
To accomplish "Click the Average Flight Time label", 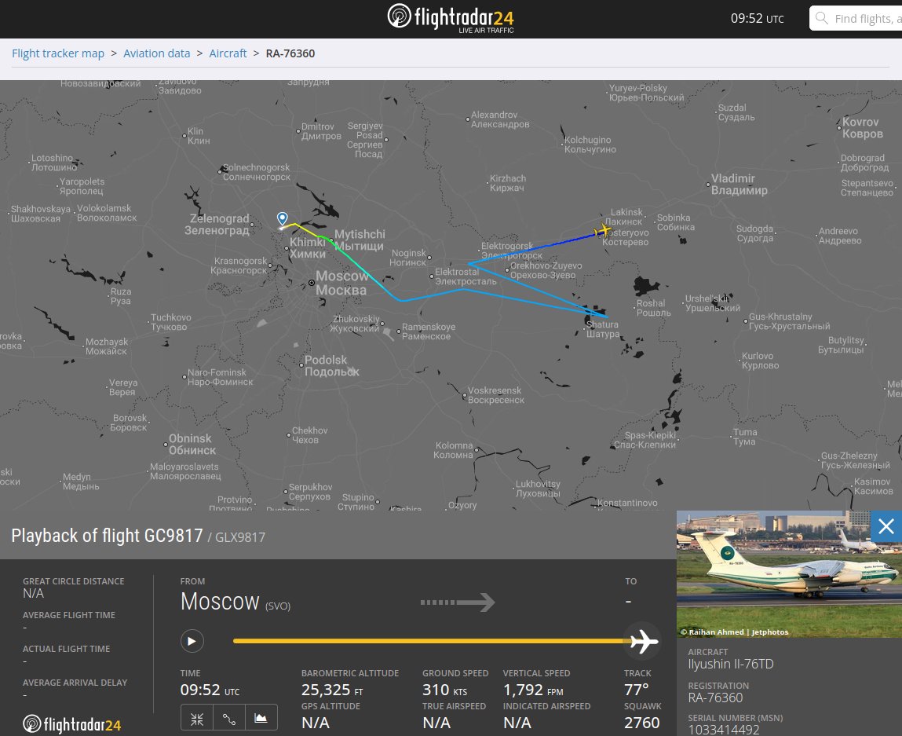I will pyautogui.click(x=69, y=615).
